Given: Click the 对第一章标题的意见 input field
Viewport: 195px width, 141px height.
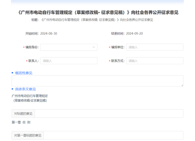Looking at the screenshot, I should pos(113,135).
